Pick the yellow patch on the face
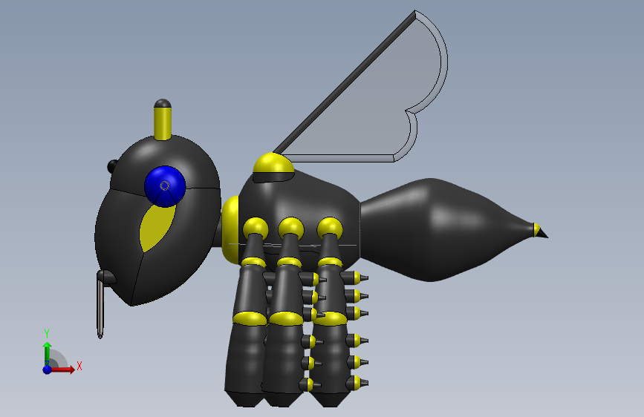Screen dimensions: 644x417 156,227
